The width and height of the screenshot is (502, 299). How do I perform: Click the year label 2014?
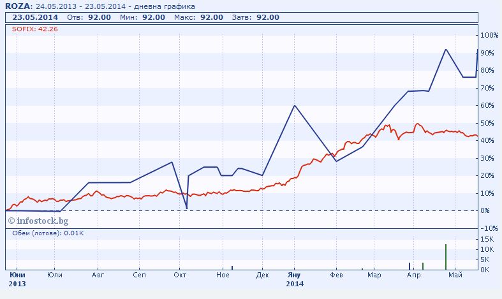pos(295,284)
